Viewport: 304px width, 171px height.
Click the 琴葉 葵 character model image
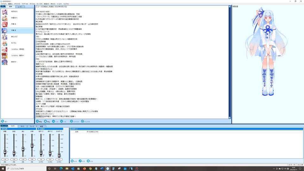[x=267, y=51]
